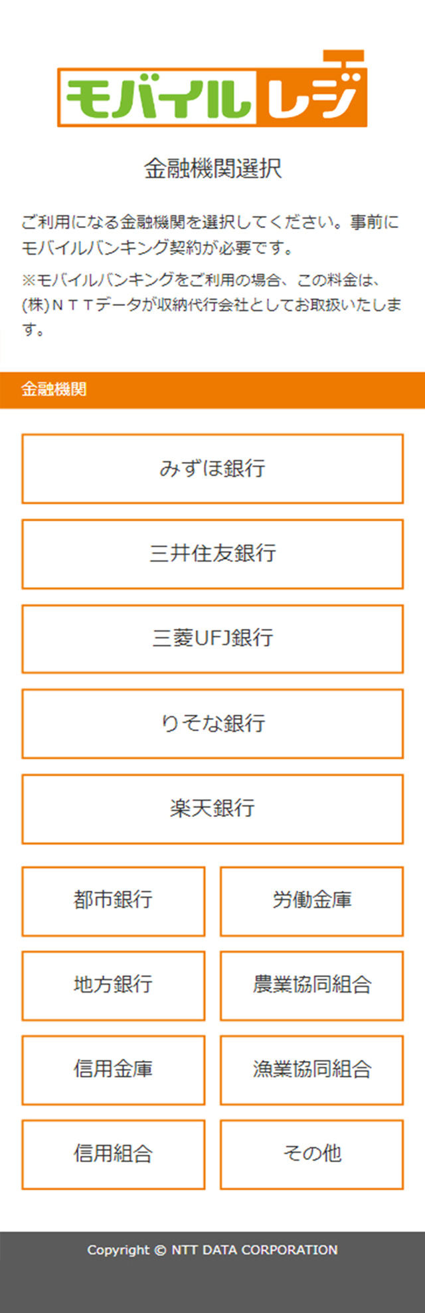Select 農業協同組合

click(311, 985)
